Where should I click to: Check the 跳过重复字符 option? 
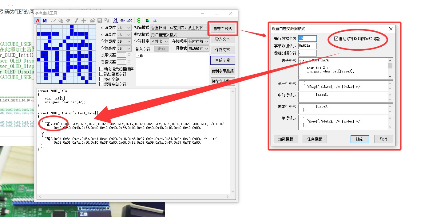101,74
